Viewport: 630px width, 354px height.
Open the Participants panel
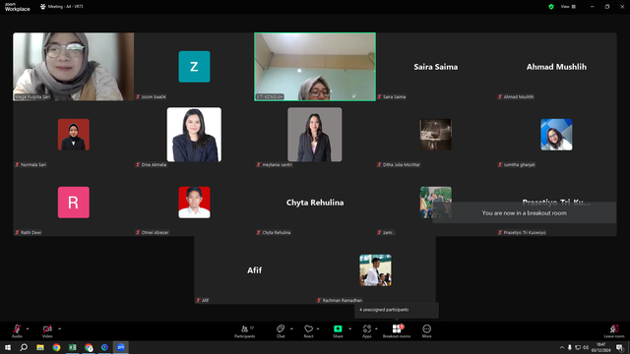[x=245, y=331]
